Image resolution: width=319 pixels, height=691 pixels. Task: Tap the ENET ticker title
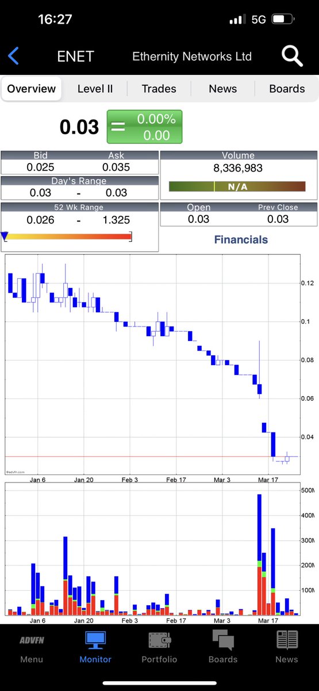coord(75,56)
